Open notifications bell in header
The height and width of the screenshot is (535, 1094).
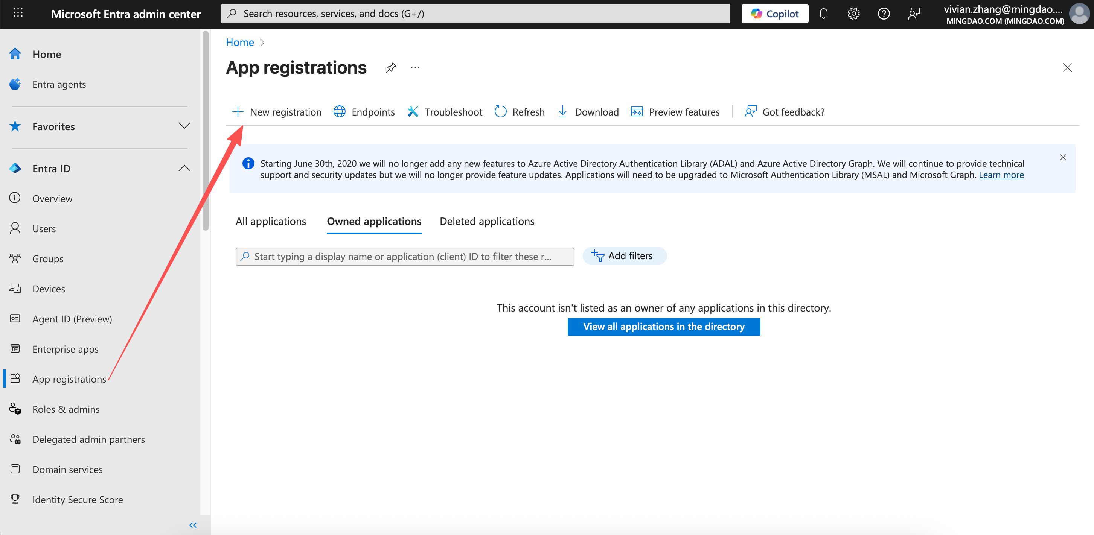click(x=823, y=14)
